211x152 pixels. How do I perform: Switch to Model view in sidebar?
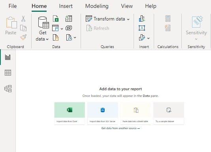click(x=8, y=89)
